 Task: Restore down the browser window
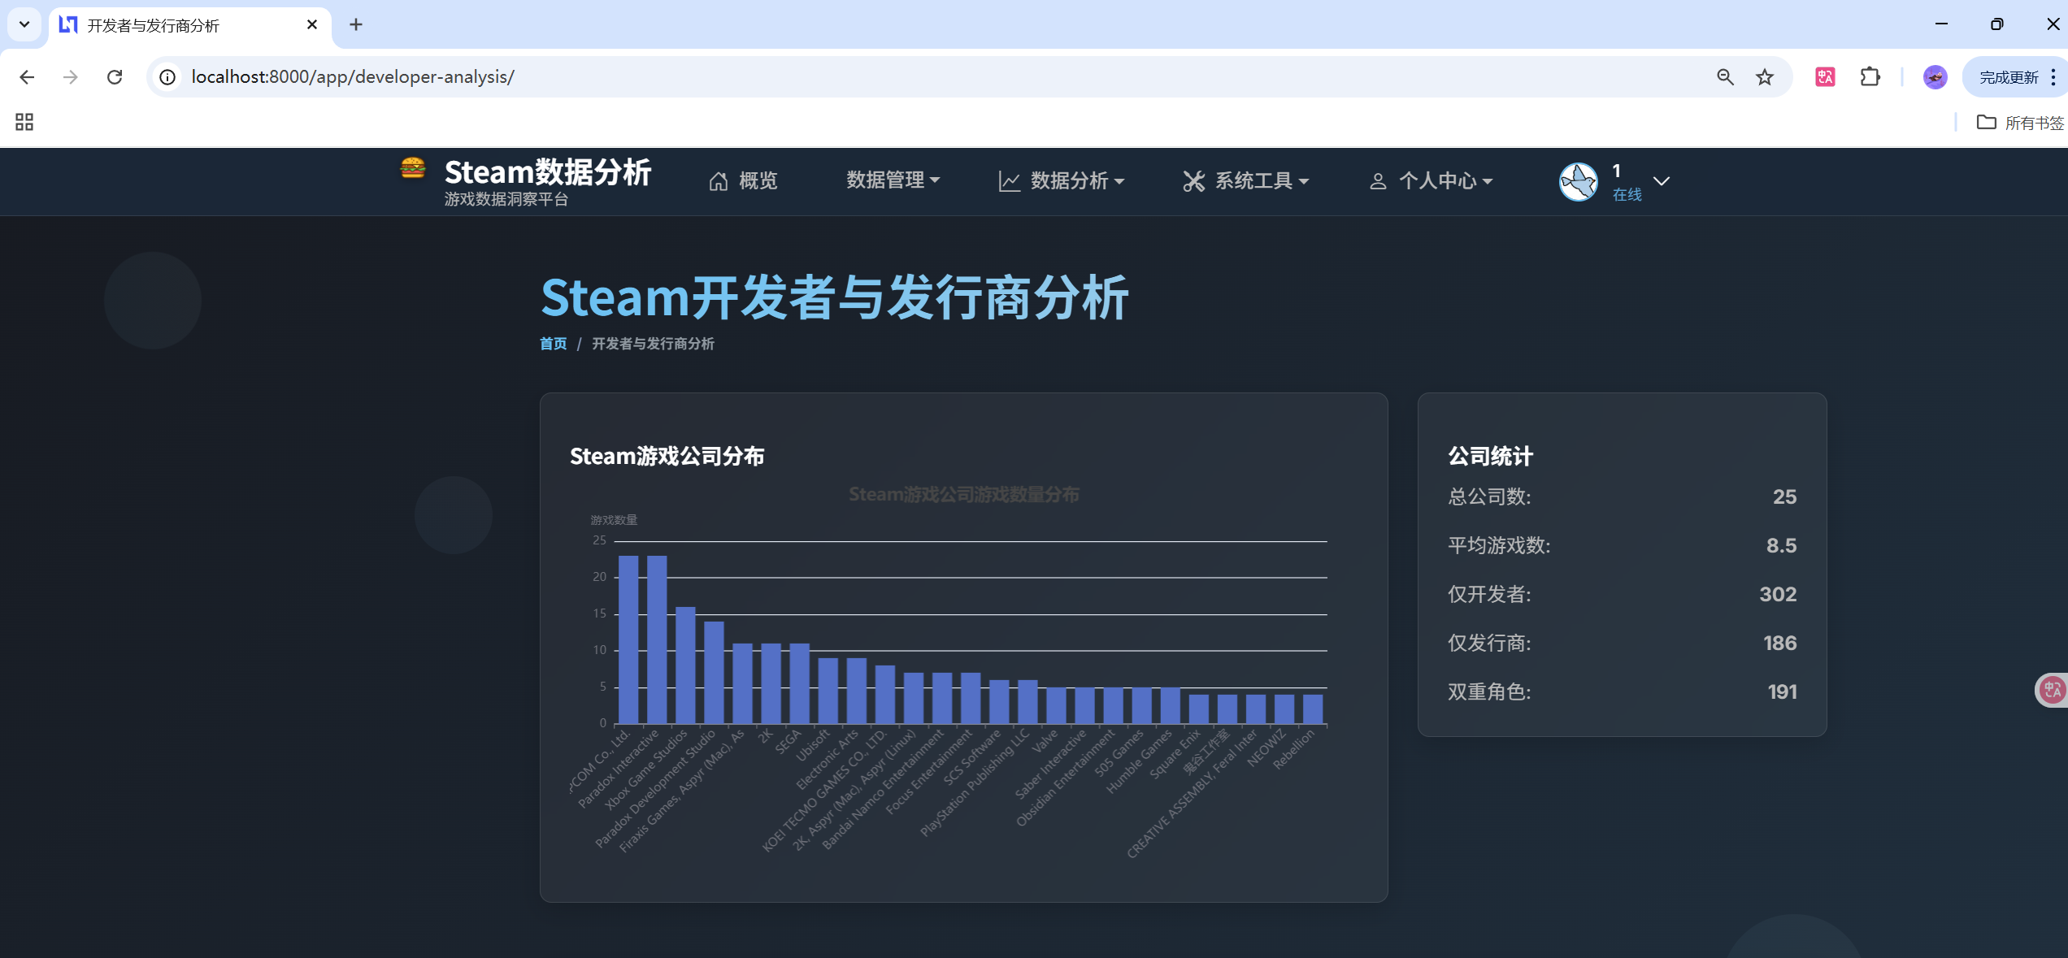1996,24
